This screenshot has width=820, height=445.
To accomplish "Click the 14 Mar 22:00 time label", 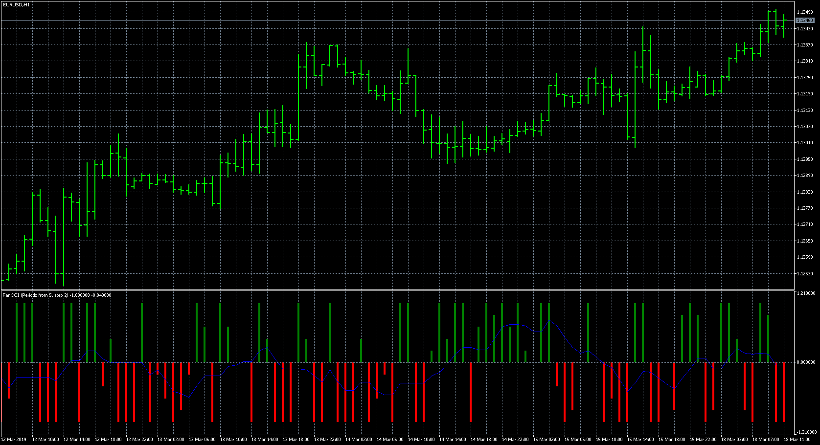I will tap(515, 440).
